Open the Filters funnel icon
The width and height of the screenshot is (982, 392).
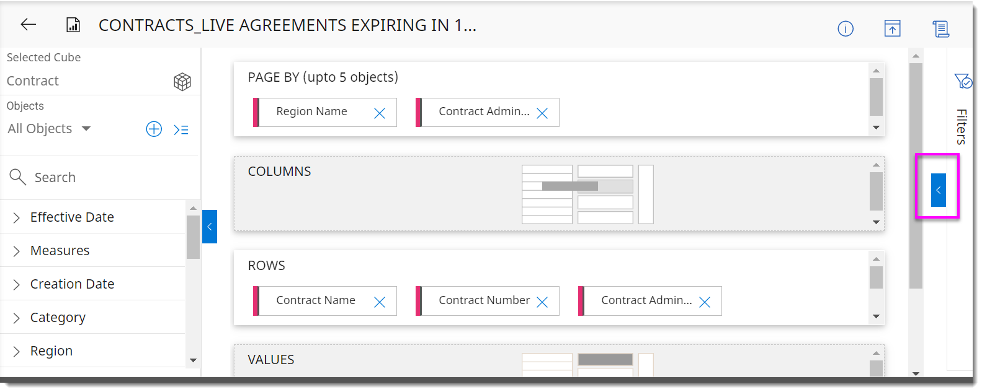pyautogui.click(x=963, y=81)
